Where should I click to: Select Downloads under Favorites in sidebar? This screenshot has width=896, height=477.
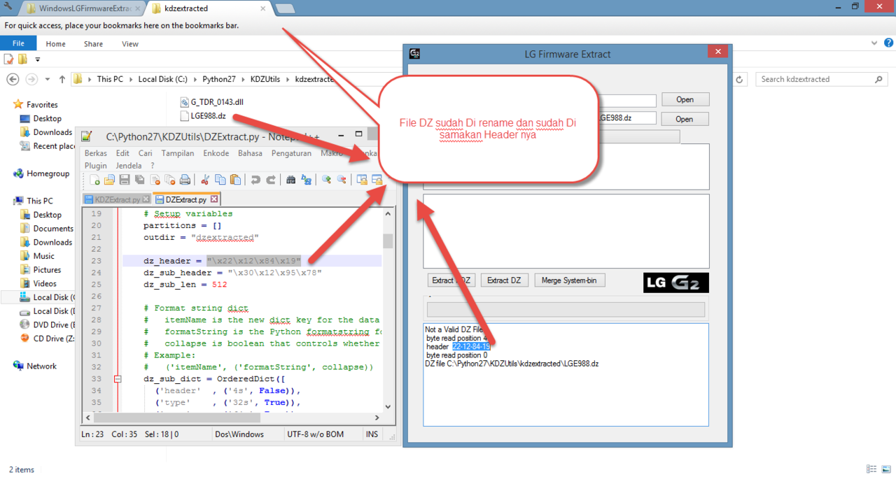pos(52,132)
